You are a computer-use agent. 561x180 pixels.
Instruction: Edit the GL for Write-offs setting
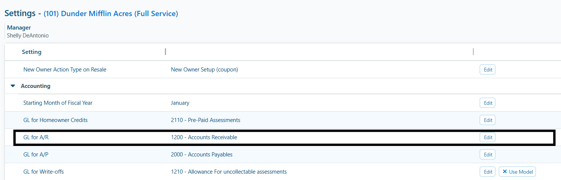point(488,172)
